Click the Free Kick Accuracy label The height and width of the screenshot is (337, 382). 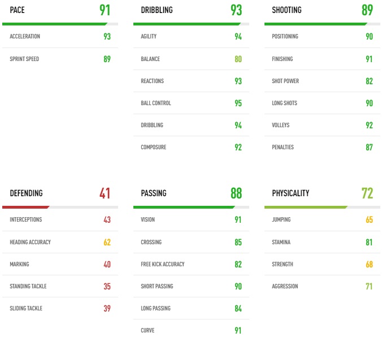coord(163,264)
